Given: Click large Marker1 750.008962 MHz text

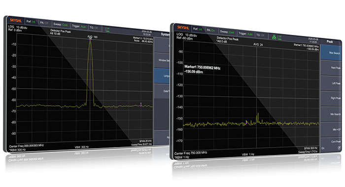Looking at the screenshot, I should (x=202, y=67).
